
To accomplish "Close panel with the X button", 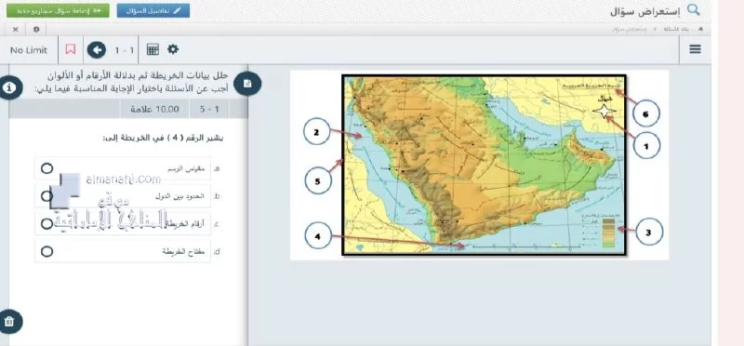I will 15,30.
